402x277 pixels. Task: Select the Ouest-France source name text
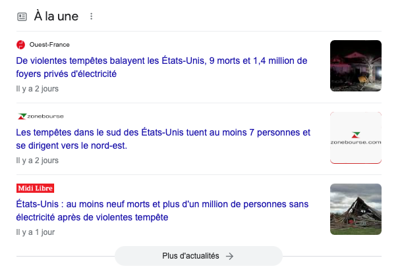49,45
